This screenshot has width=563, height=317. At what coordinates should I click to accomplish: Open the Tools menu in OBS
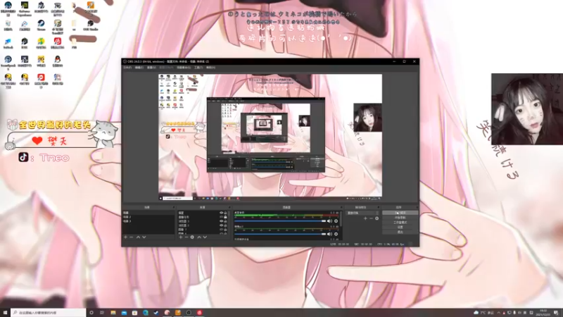coord(198,67)
